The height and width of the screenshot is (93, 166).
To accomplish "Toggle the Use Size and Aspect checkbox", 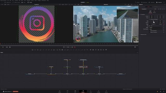I will point(149,19).
